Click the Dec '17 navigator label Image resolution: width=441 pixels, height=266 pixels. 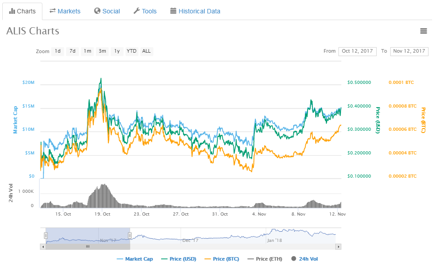tap(191, 241)
